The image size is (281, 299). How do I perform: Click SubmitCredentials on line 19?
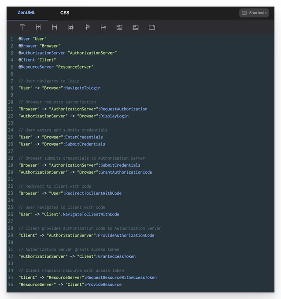[120, 165]
